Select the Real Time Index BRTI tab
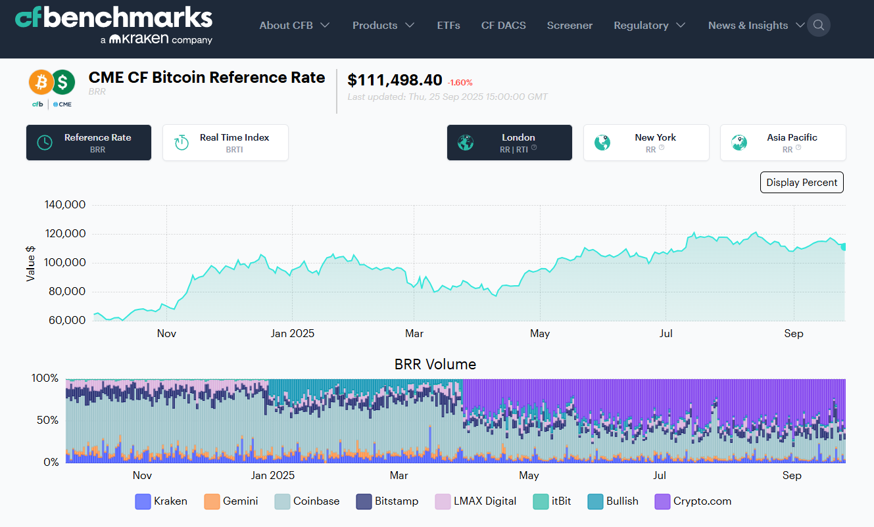This screenshot has height=527, width=874. tap(226, 143)
